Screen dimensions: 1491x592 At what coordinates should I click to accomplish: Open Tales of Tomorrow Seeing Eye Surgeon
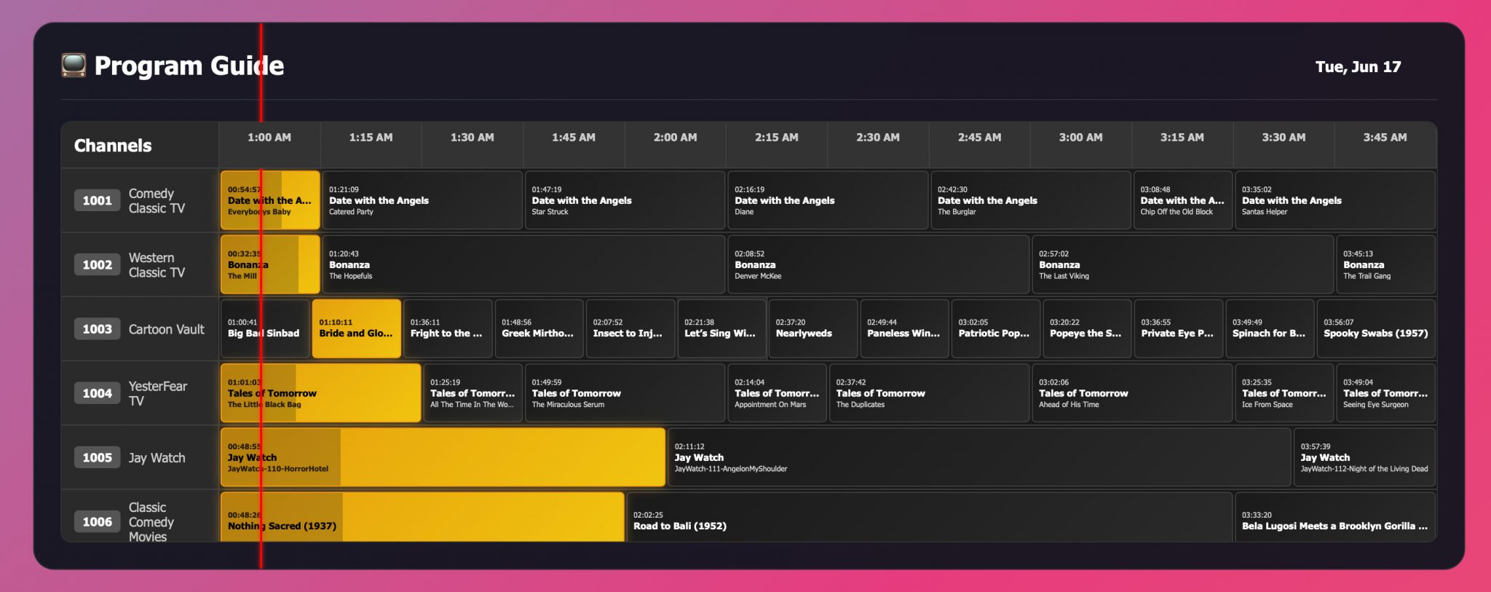(x=1386, y=393)
